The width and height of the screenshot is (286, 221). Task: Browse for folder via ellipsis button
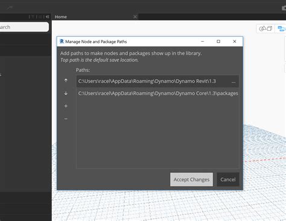coord(234,82)
